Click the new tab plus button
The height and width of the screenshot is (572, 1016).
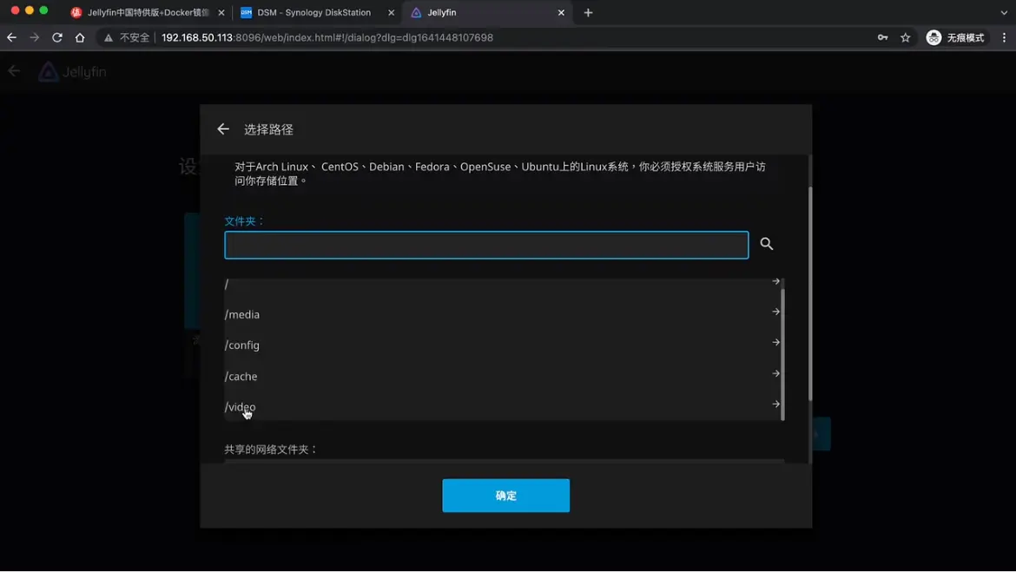pyautogui.click(x=588, y=13)
